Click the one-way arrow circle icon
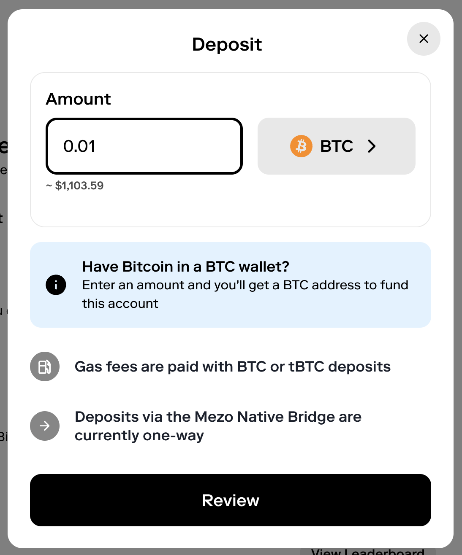The height and width of the screenshot is (555, 462). (45, 426)
